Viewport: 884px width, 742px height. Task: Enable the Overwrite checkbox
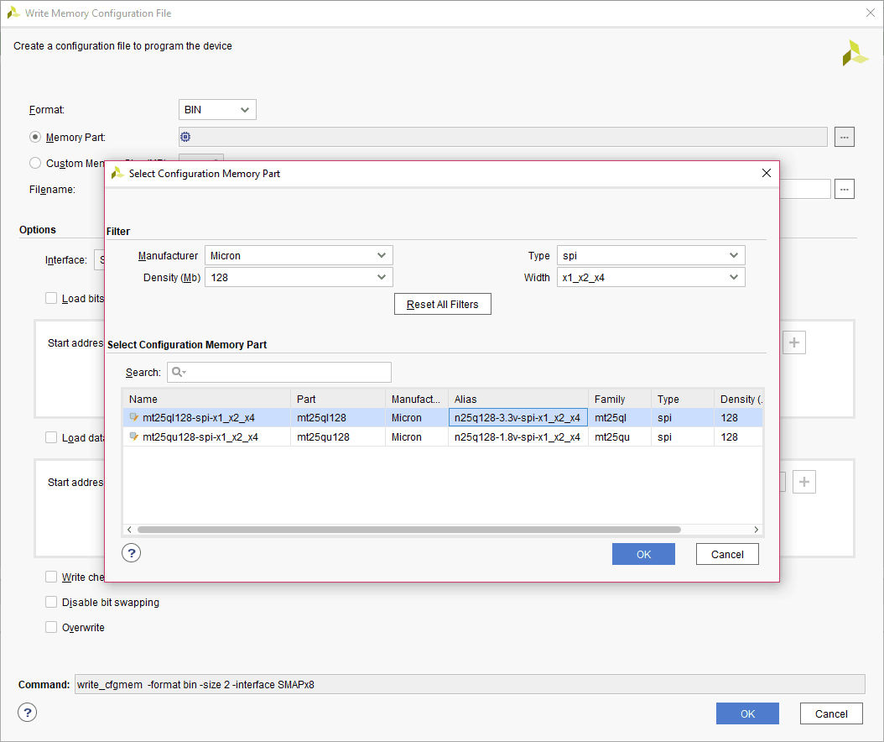click(x=52, y=627)
